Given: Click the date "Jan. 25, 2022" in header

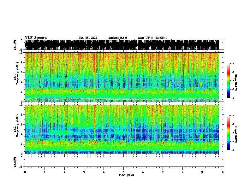Looking at the screenshot, I should [x=88, y=38].
